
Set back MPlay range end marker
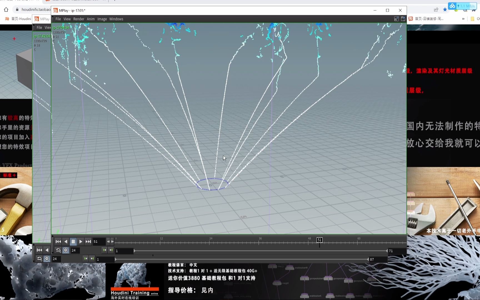coord(92,259)
